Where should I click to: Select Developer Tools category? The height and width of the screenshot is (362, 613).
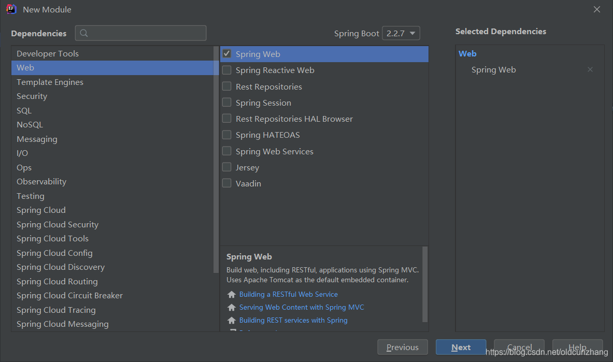pos(112,53)
